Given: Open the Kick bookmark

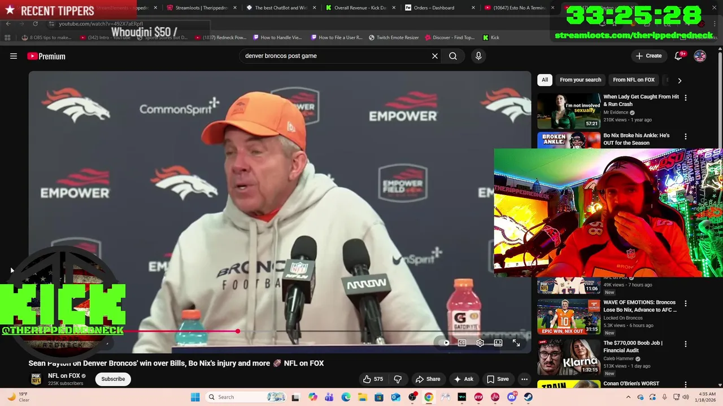Looking at the screenshot, I should click(491, 38).
